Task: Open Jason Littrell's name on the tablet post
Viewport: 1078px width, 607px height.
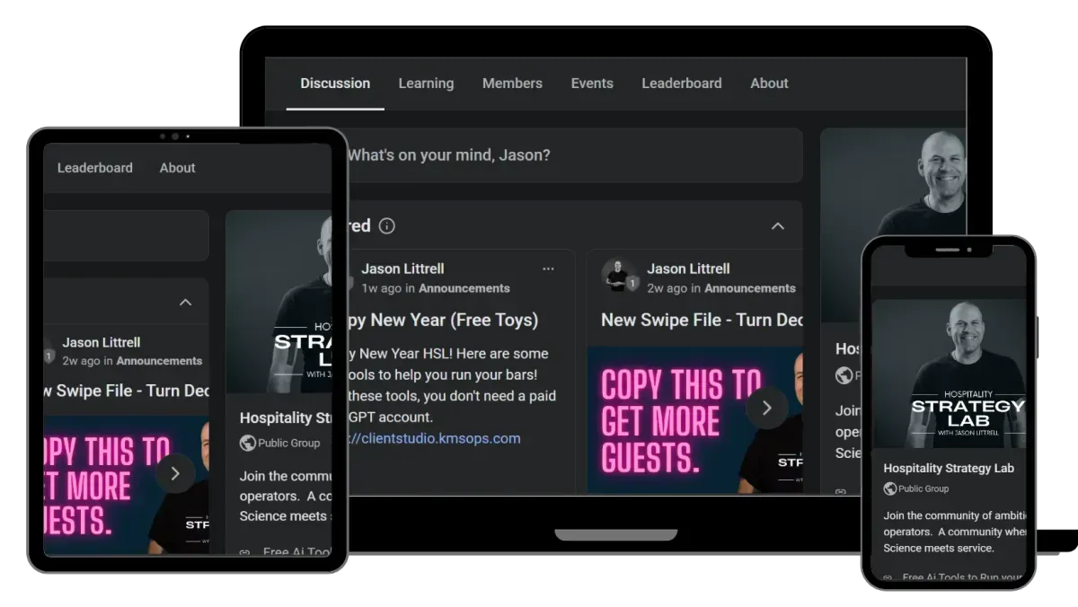Action: coord(102,342)
